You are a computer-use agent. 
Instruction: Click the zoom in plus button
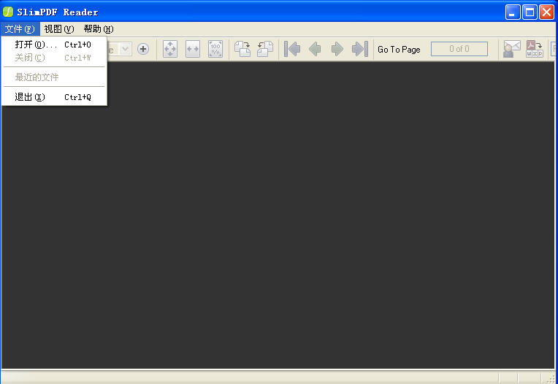coord(143,49)
